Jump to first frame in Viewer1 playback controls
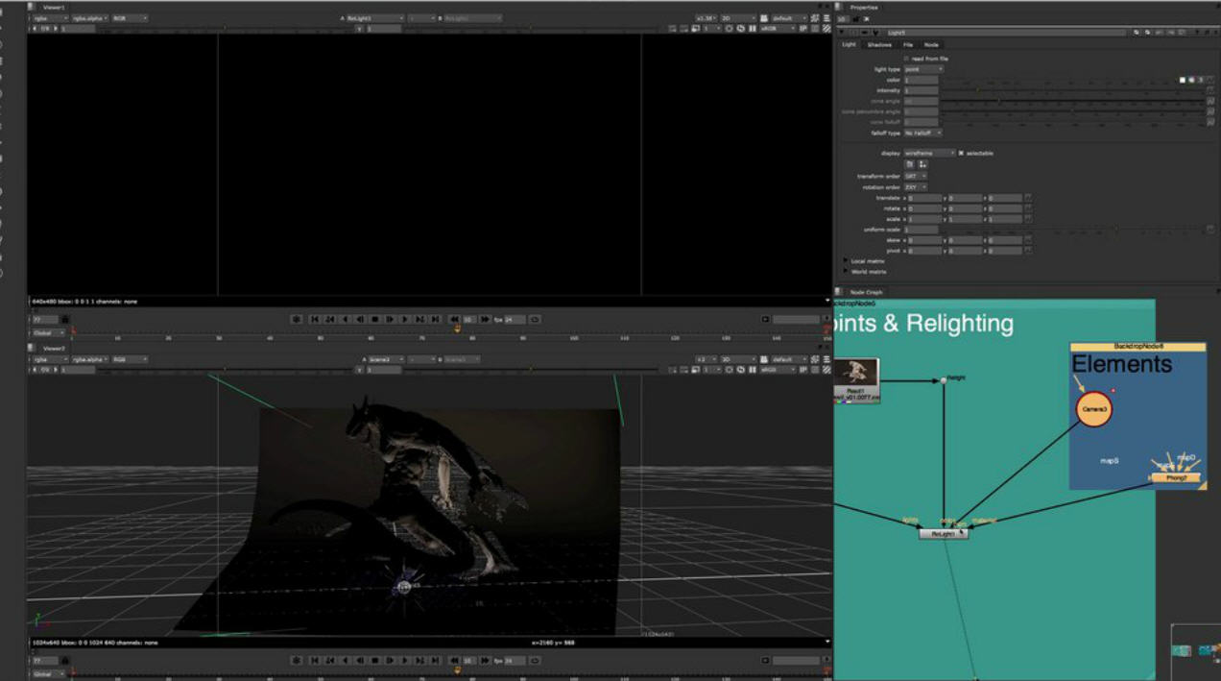The height and width of the screenshot is (681, 1221). 315,319
